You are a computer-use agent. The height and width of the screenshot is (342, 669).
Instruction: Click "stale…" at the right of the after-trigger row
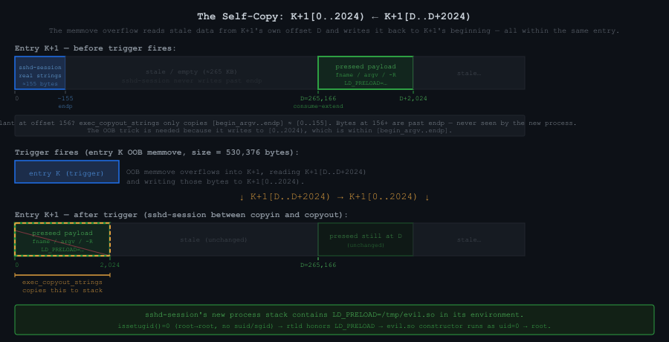(469, 239)
